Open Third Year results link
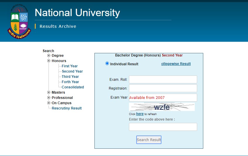The image size is (248, 156). coord(70,77)
